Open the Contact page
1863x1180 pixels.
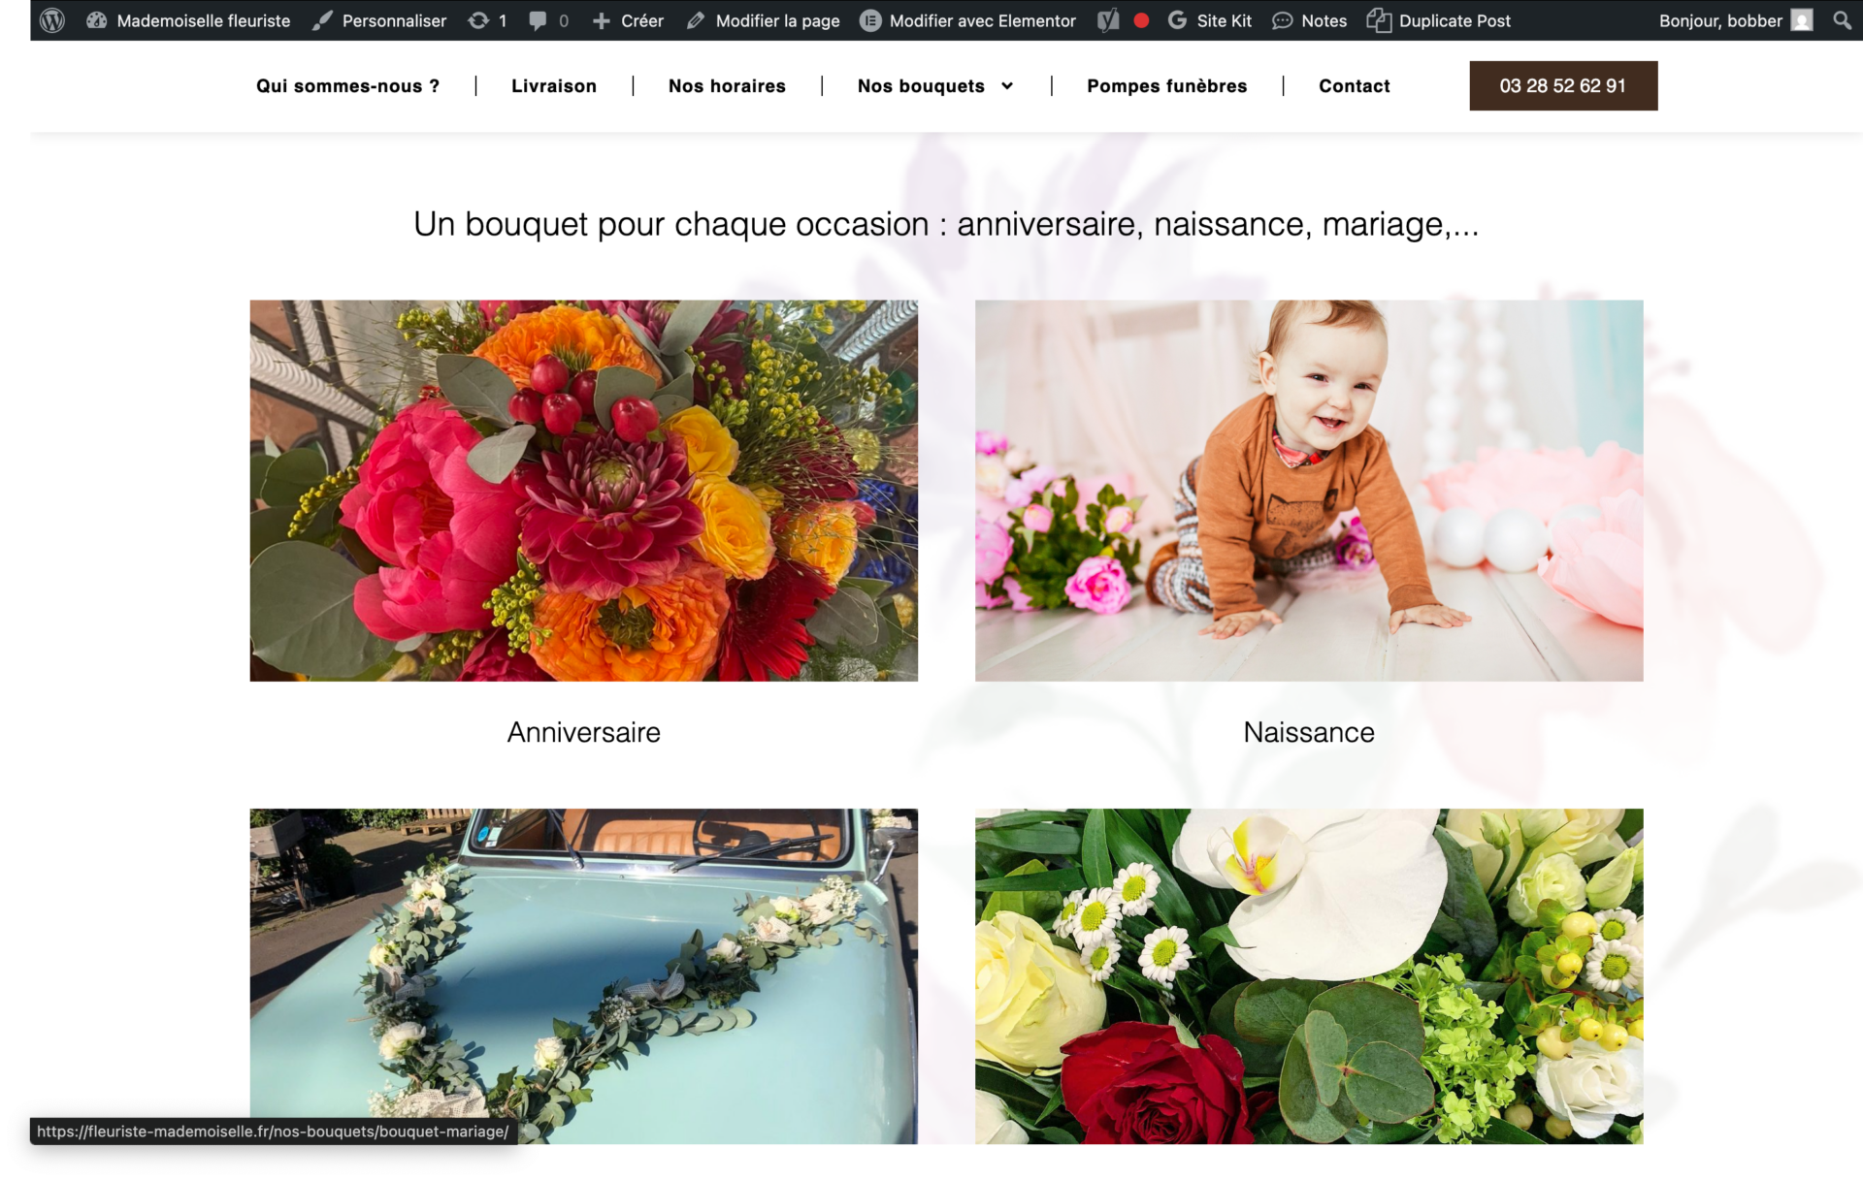pos(1354,86)
